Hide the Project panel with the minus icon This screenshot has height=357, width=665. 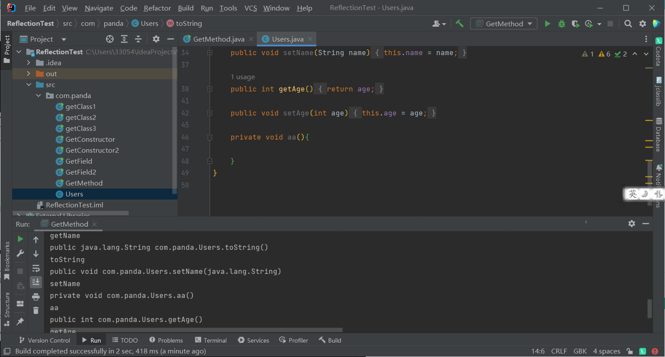[171, 39]
